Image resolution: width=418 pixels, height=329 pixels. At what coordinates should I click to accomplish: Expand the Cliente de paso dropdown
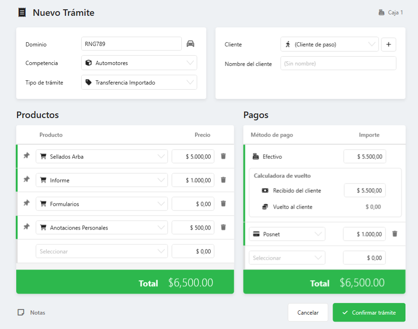tap(329, 44)
